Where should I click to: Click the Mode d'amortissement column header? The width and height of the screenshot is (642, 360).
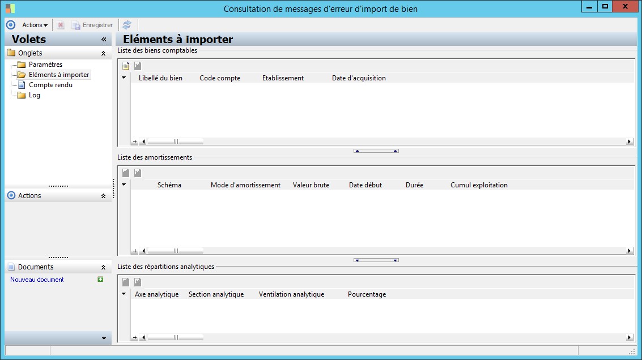tap(246, 185)
